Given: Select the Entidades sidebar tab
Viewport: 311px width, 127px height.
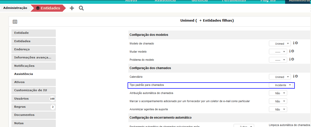Looking at the screenshot, I should point(33,41).
